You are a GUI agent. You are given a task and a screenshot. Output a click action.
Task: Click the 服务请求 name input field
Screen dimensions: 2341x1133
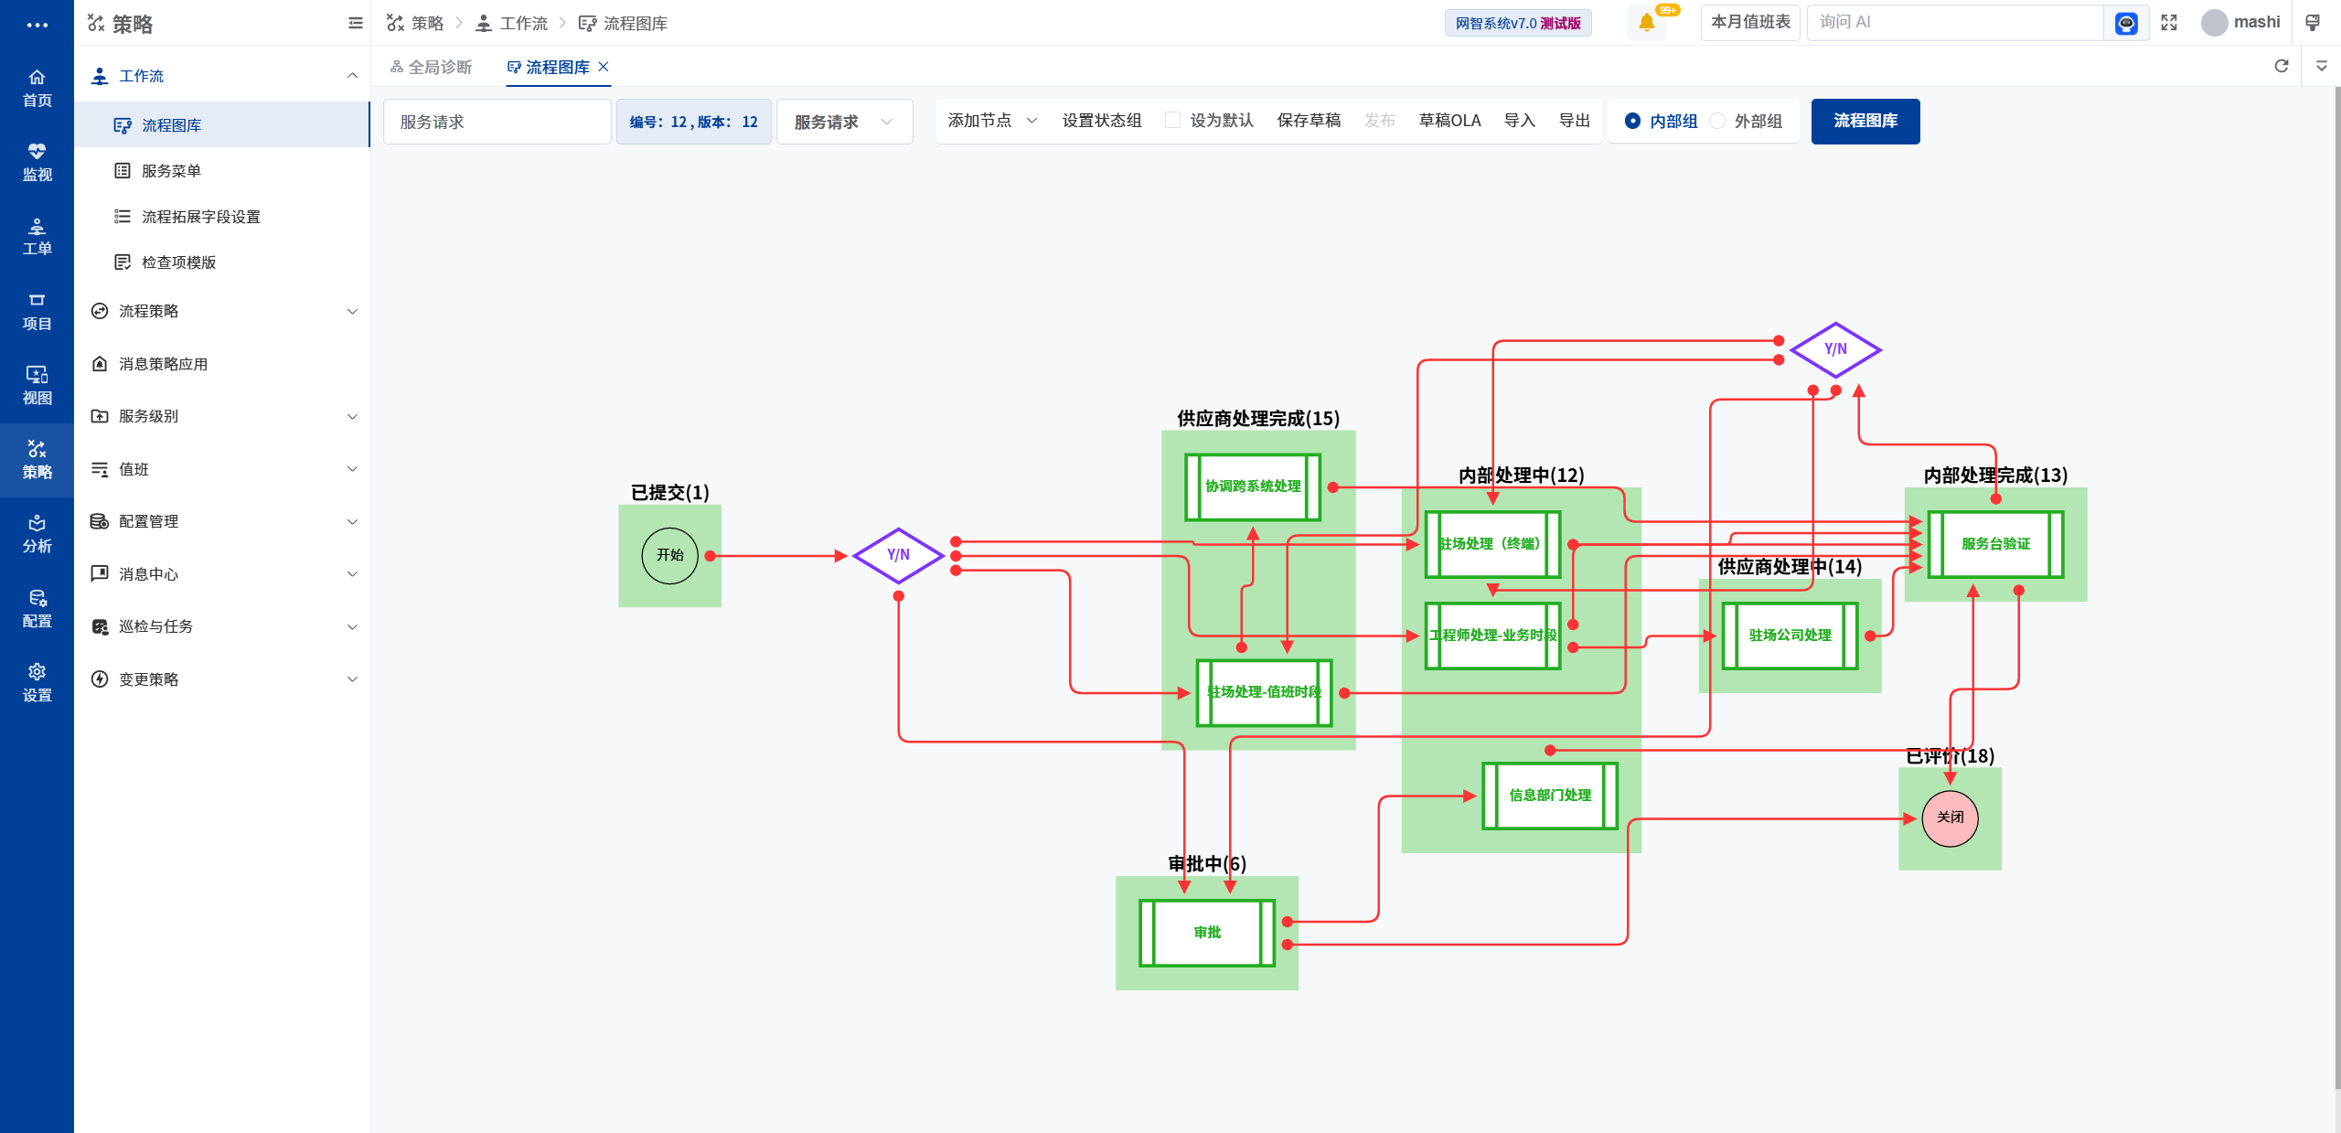[x=497, y=122]
